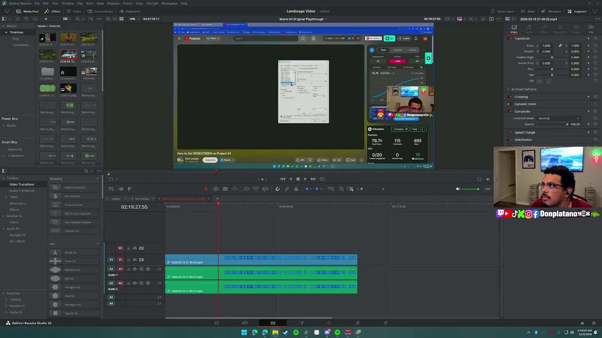This screenshot has height=338, width=602.
Task: Open the File menu
Action: (37, 3)
